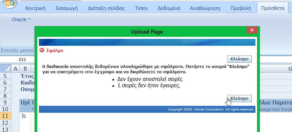292x132 pixels.
Task: Expand the Oracle dropdown menu
Action: coord(21,19)
